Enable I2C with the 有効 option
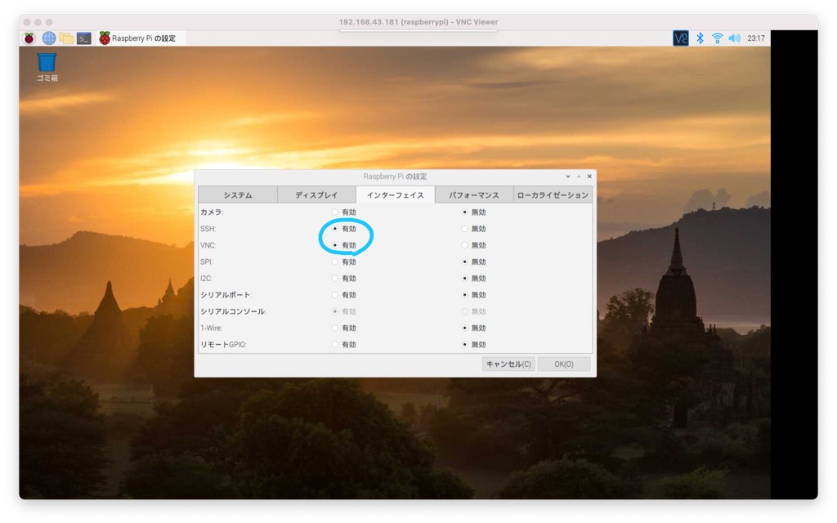 [x=335, y=279]
